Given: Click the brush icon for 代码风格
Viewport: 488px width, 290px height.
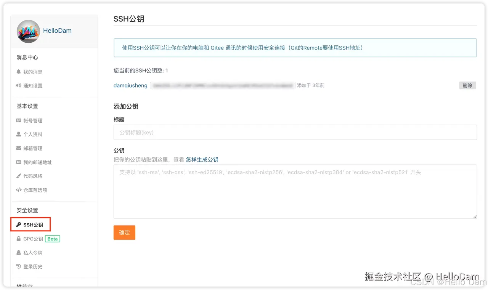Looking at the screenshot, I should click(x=18, y=176).
